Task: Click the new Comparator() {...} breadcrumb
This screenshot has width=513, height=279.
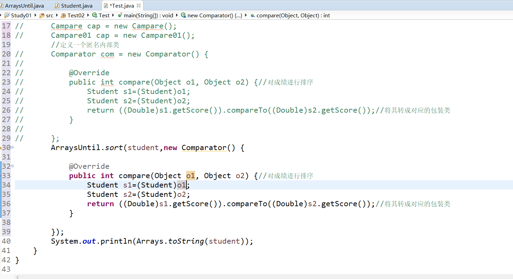Action: 211,15
